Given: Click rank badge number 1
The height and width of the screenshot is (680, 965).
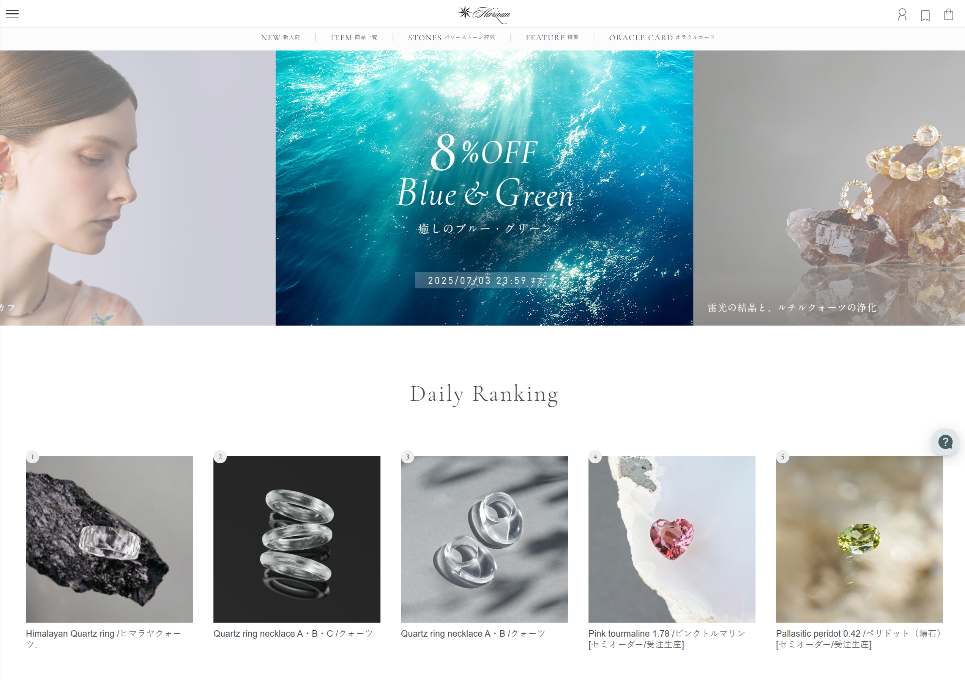Looking at the screenshot, I should point(33,457).
